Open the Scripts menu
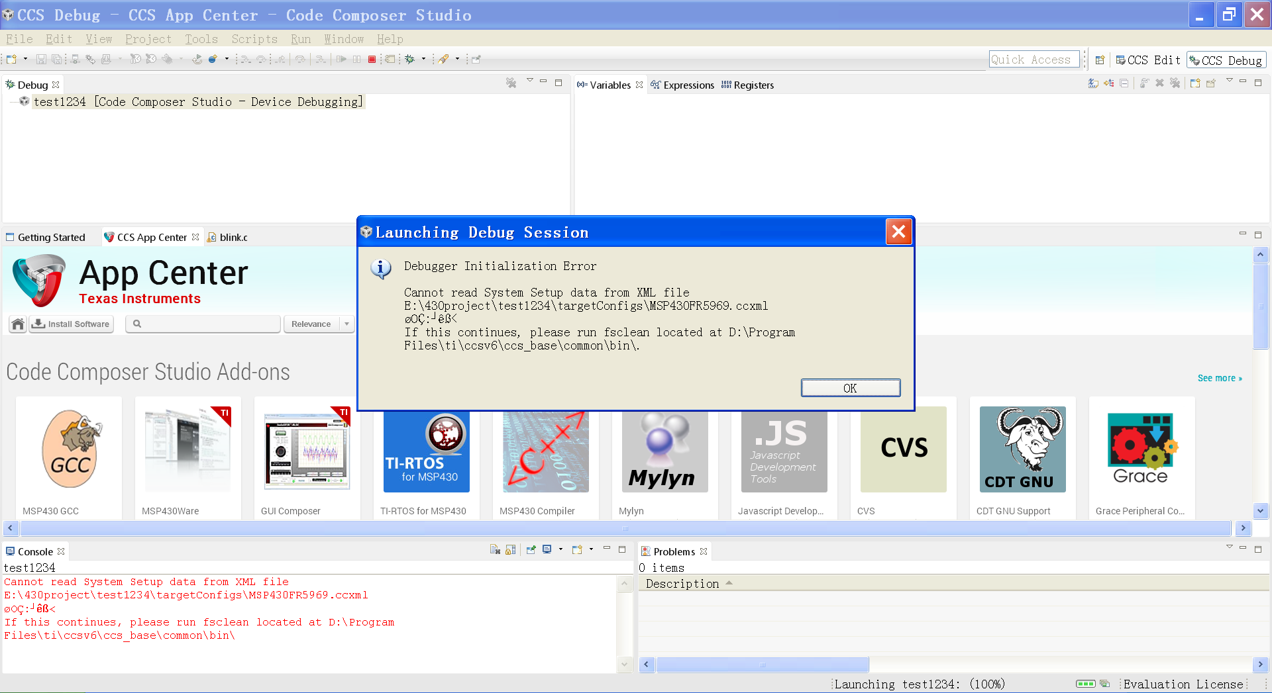 (x=254, y=39)
